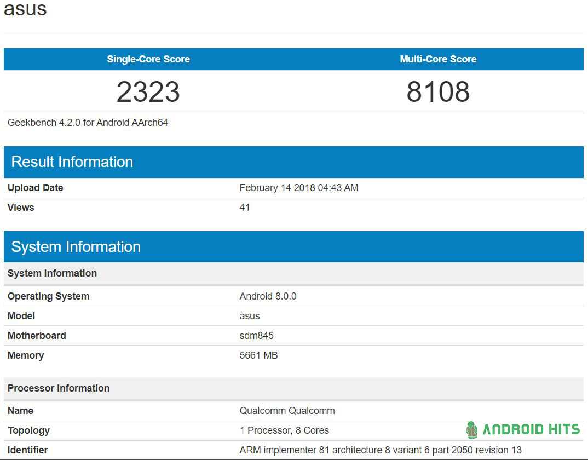Screen dimensions: 588x460
Task: Click the multi-core score value 8108
Action: (x=439, y=91)
